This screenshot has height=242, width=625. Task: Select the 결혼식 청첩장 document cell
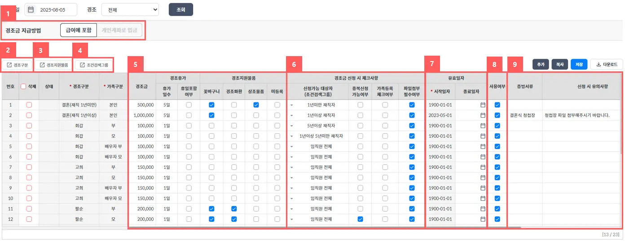pyautogui.click(x=525, y=115)
